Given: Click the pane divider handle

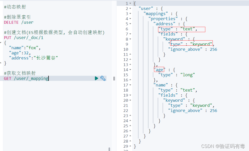Looking at the screenshot, I should point(114,79).
